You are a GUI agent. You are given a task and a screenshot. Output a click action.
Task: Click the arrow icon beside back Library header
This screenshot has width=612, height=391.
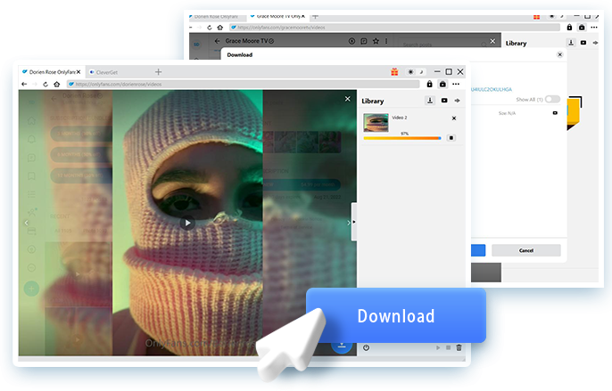click(x=595, y=43)
